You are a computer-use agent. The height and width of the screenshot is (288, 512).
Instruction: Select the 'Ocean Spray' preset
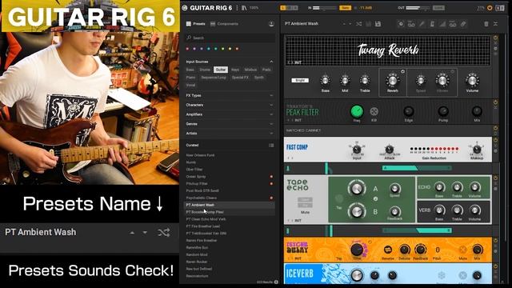pos(196,177)
